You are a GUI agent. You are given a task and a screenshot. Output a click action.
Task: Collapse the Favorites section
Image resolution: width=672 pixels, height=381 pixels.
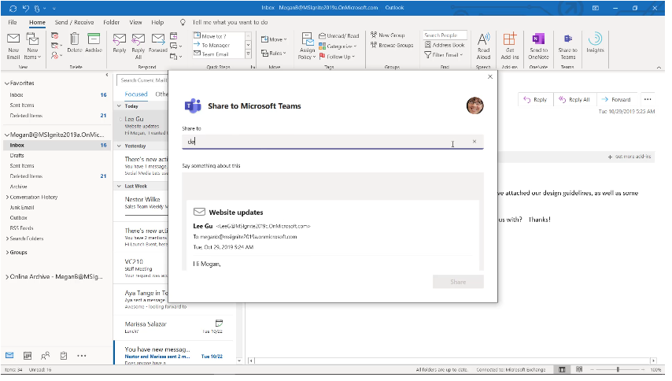(x=7, y=83)
